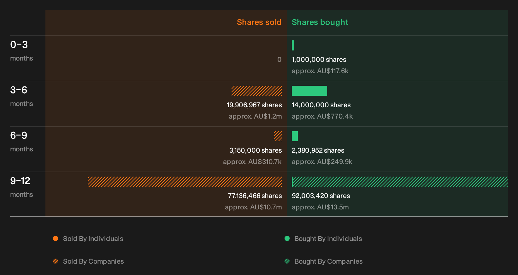Click the striped Sold By Companies legend dot

pos(56,261)
